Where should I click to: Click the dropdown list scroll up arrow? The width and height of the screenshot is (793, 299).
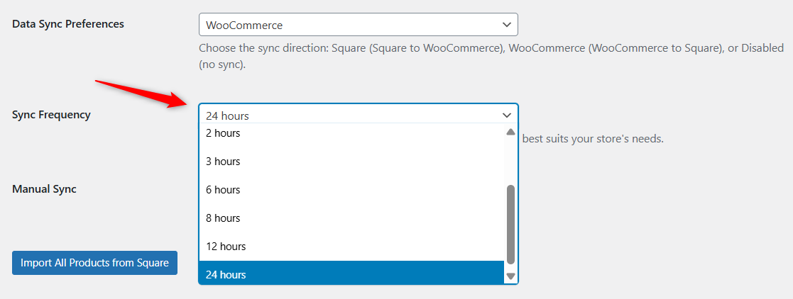click(510, 132)
